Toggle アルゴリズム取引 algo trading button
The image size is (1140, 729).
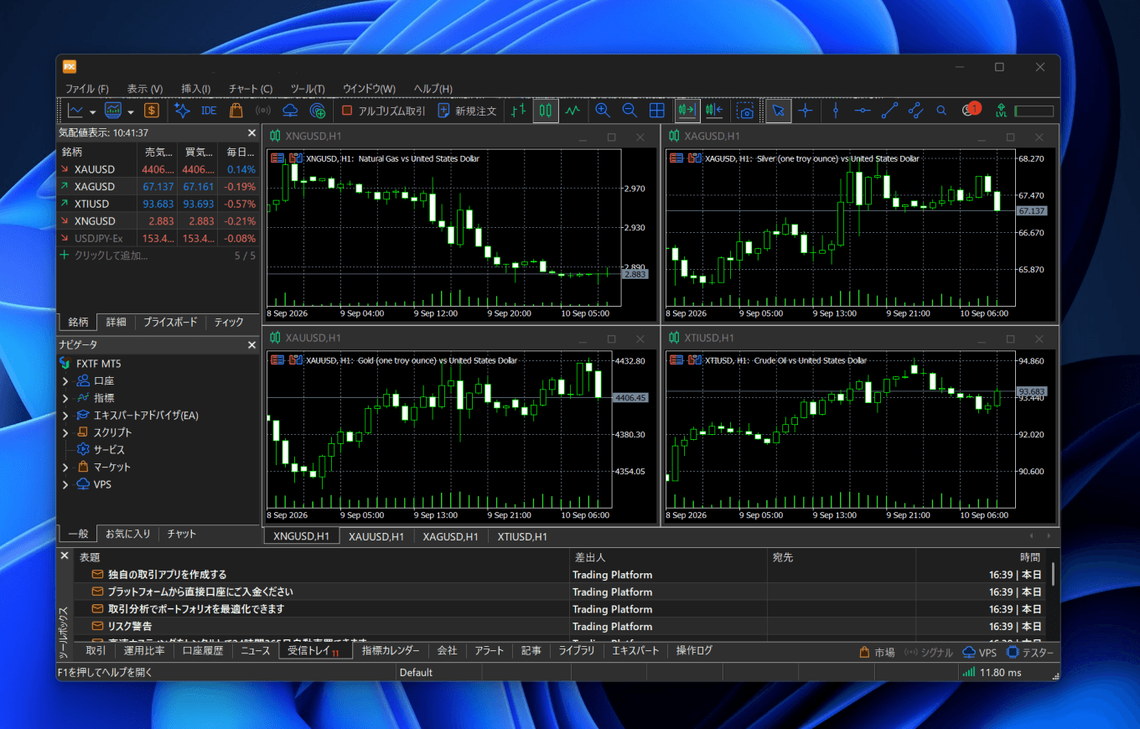tap(384, 111)
